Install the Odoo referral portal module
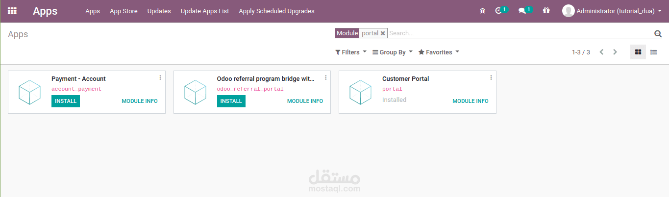Image resolution: width=669 pixels, height=197 pixels. tap(231, 101)
